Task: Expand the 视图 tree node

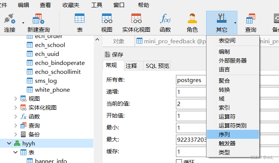Action: click(x=16, y=98)
